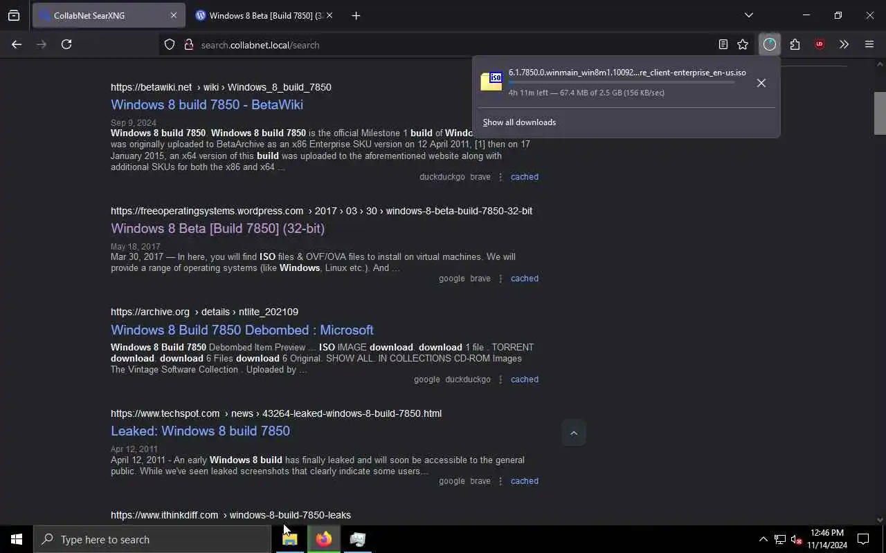Close the Windows 8 Beta tab
The height and width of the screenshot is (553, 886).
click(x=329, y=15)
